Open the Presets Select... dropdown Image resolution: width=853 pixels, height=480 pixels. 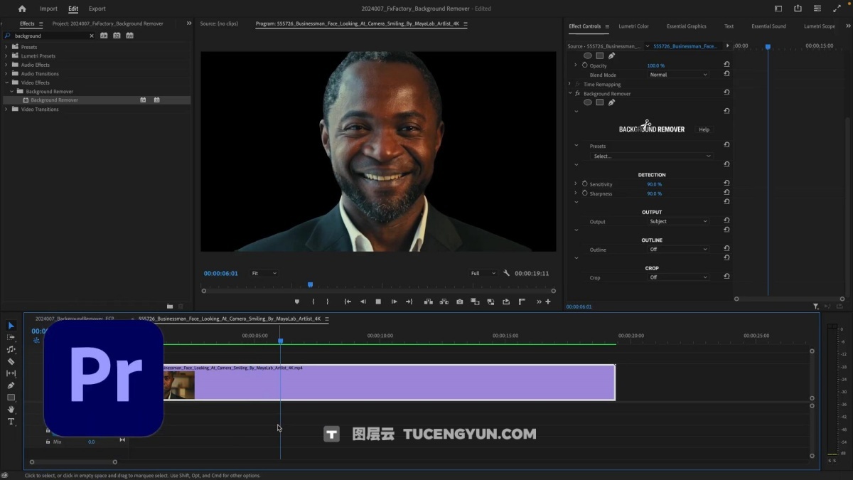(x=652, y=156)
